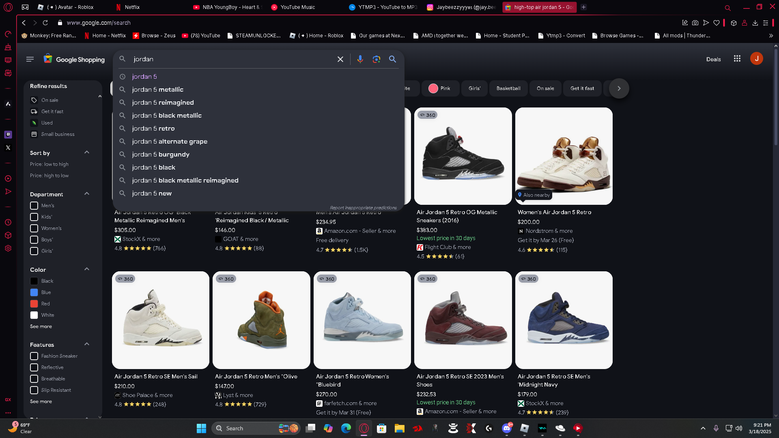Open File Explorer from the taskbar

[400, 428]
